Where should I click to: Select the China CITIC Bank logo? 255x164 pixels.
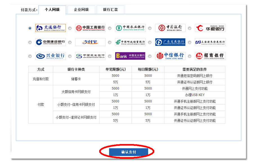pyautogui.click(x=170, y=56)
